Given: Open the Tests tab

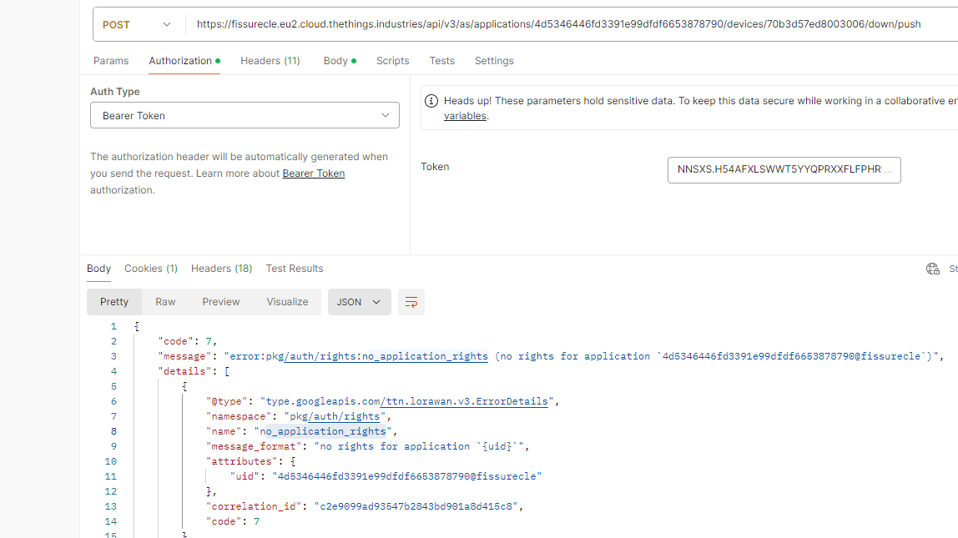Looking at the screenshot, I should point(441,61).
